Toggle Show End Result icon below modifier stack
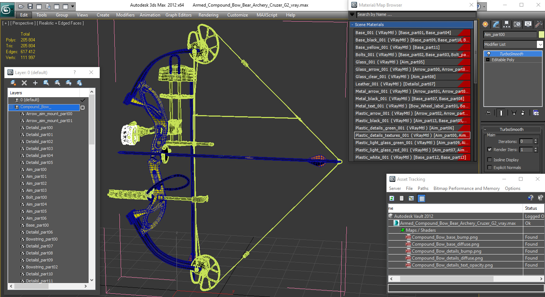545x297 pixels. (x=501, y=113)
